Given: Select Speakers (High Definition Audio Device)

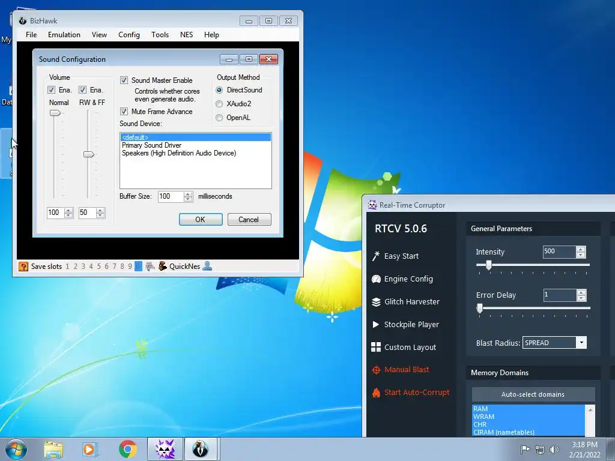Looking at the screenshot, I should tap(196, 153).
